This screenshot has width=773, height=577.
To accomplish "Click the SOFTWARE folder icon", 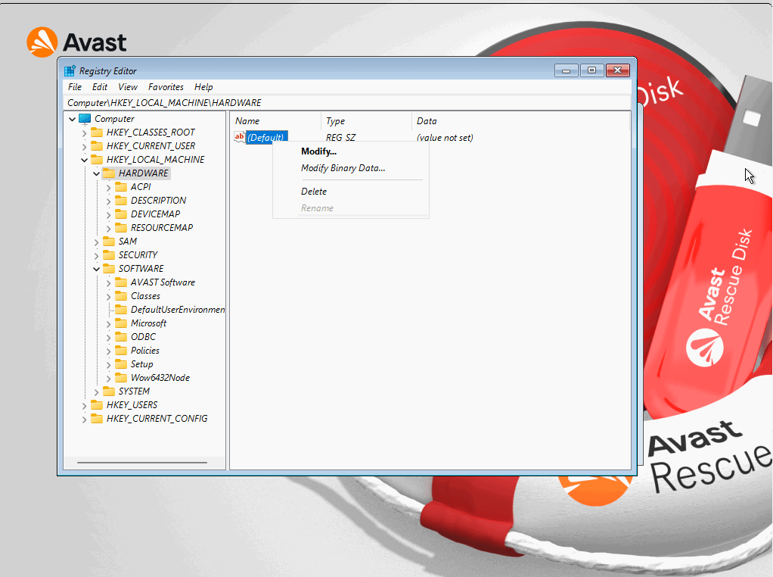I will (x=109, y=269).
